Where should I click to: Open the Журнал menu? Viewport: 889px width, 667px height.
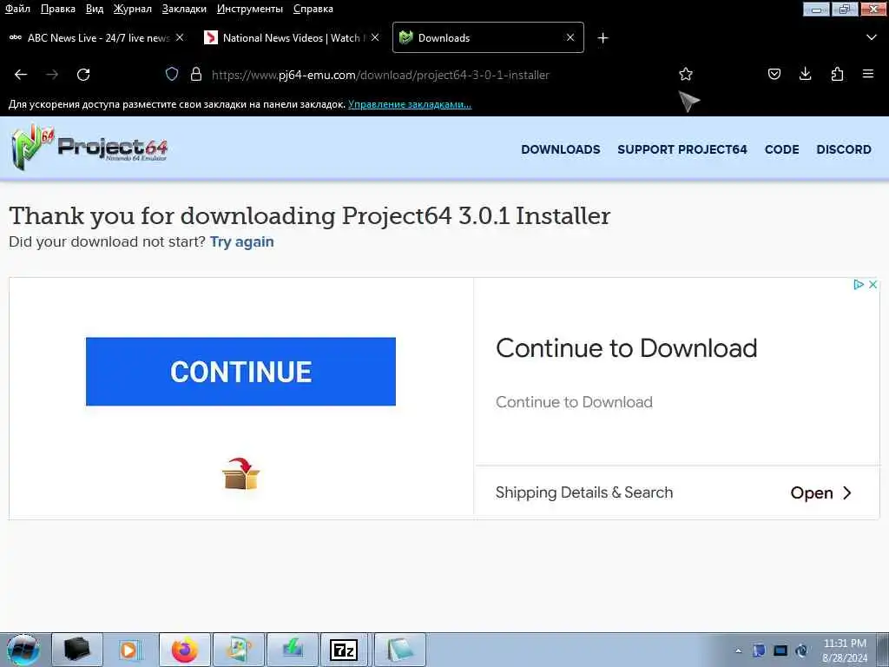click(133, 9)
